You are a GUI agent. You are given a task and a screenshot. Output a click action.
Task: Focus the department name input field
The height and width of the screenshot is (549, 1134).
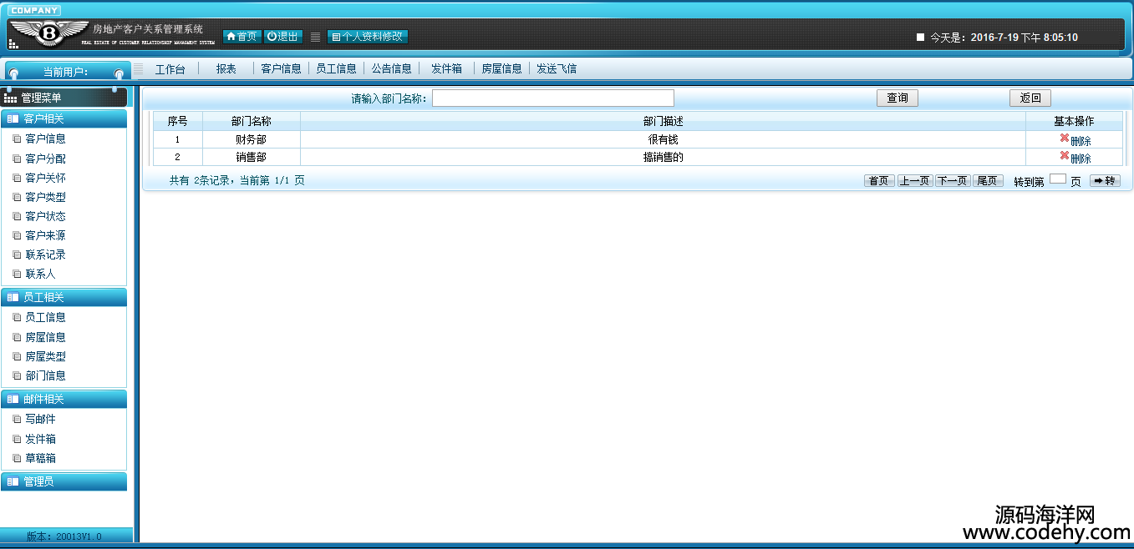pos(552,98)
